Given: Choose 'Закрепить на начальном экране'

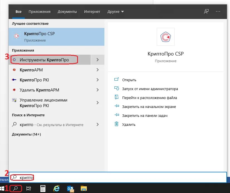Looking at the screenshot, I should point(149,107).
